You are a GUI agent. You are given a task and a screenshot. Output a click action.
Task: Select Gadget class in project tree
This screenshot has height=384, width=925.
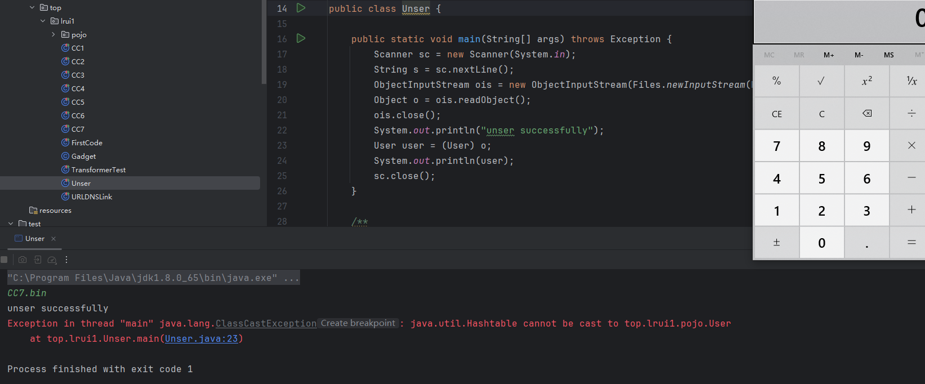[78, 156]
